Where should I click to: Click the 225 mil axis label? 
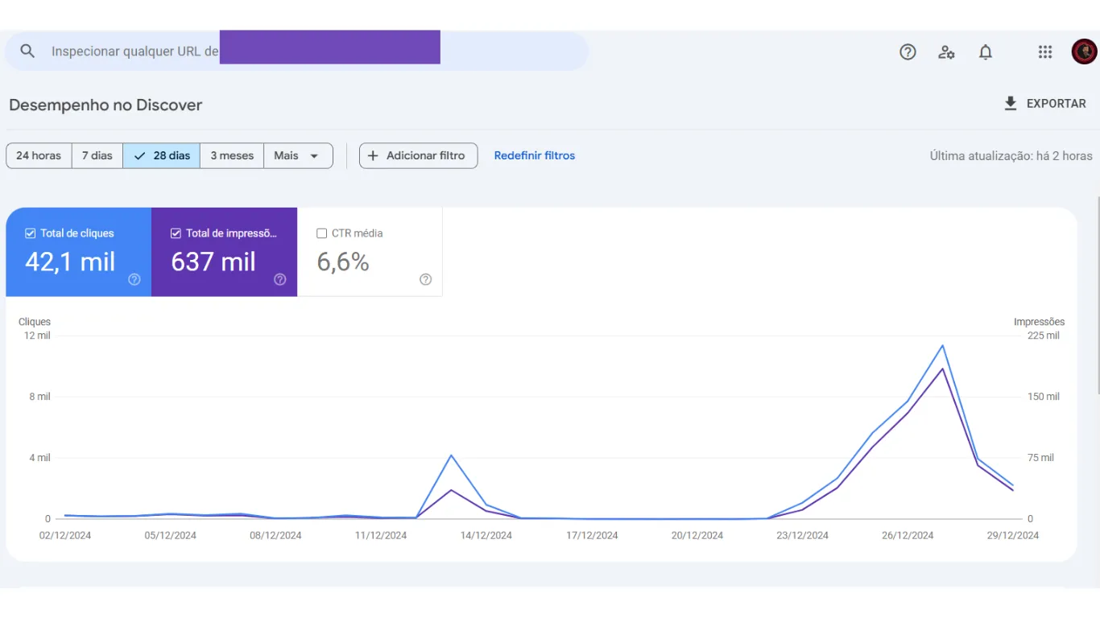1044,336
